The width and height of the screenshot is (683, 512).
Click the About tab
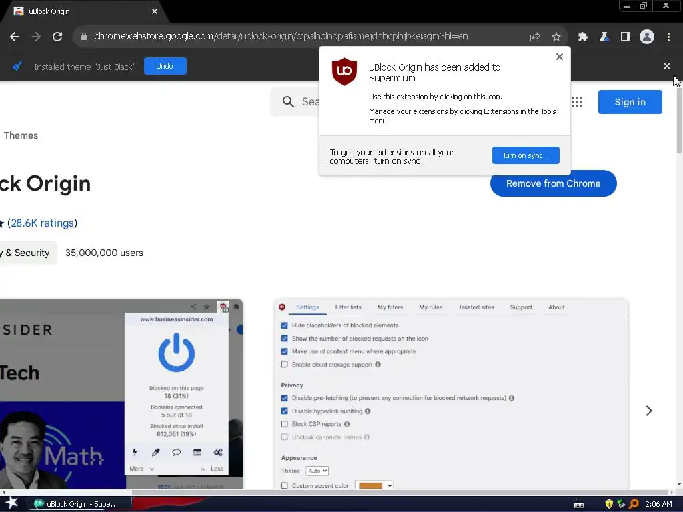click(x=556, y=307)
